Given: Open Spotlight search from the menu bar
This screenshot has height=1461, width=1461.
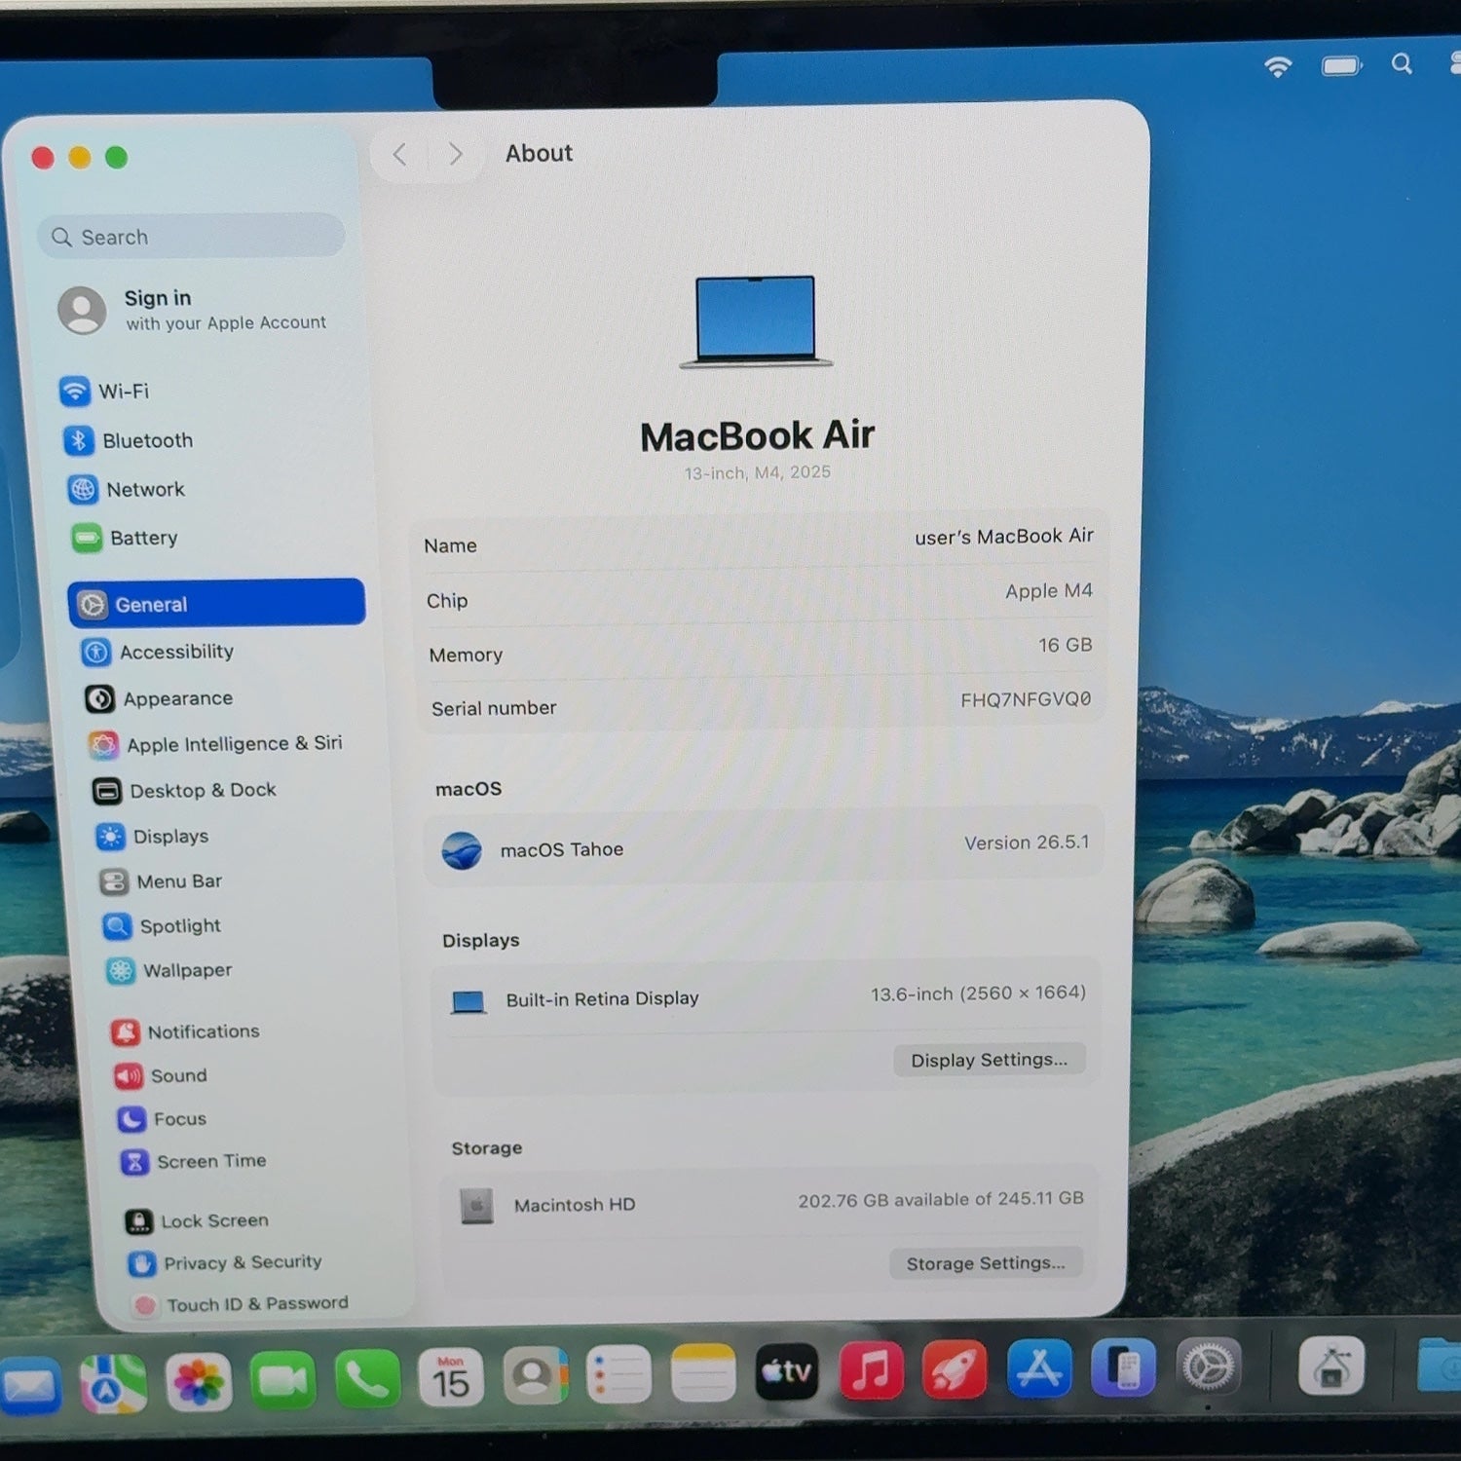Looking at the screenshot, I should pos(1402,64).
